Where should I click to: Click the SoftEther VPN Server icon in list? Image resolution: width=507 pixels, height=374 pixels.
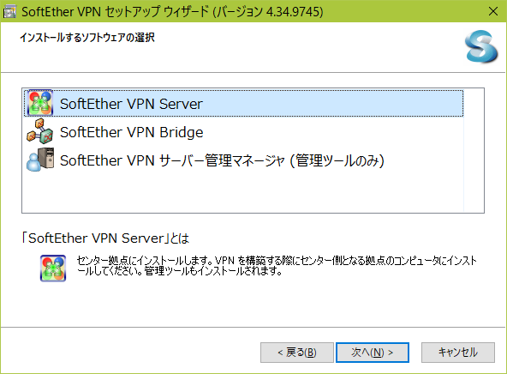point(40,103)
